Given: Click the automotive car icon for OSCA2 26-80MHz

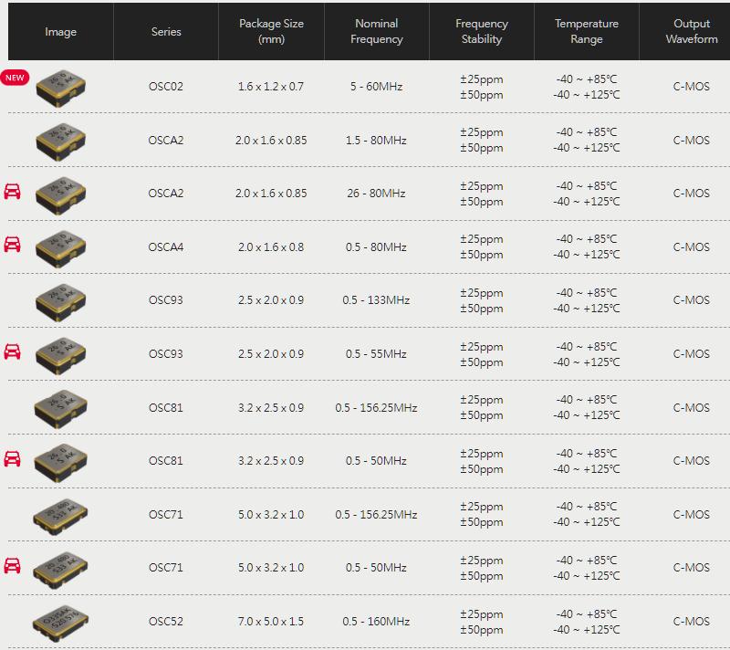Looking at the screenshot, I should (12, 192).
